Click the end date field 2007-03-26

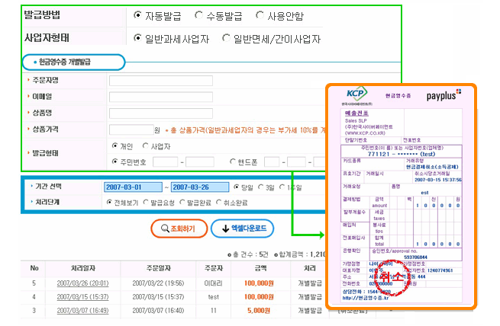[200, 187]
